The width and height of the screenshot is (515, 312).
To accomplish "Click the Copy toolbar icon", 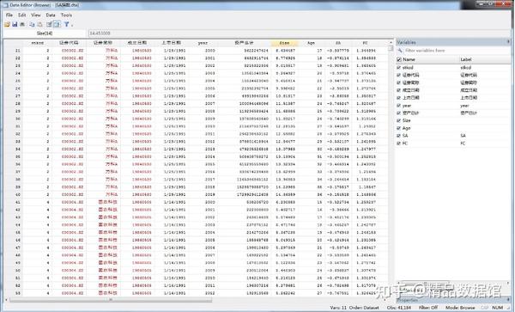I will [x=32, y=24].
